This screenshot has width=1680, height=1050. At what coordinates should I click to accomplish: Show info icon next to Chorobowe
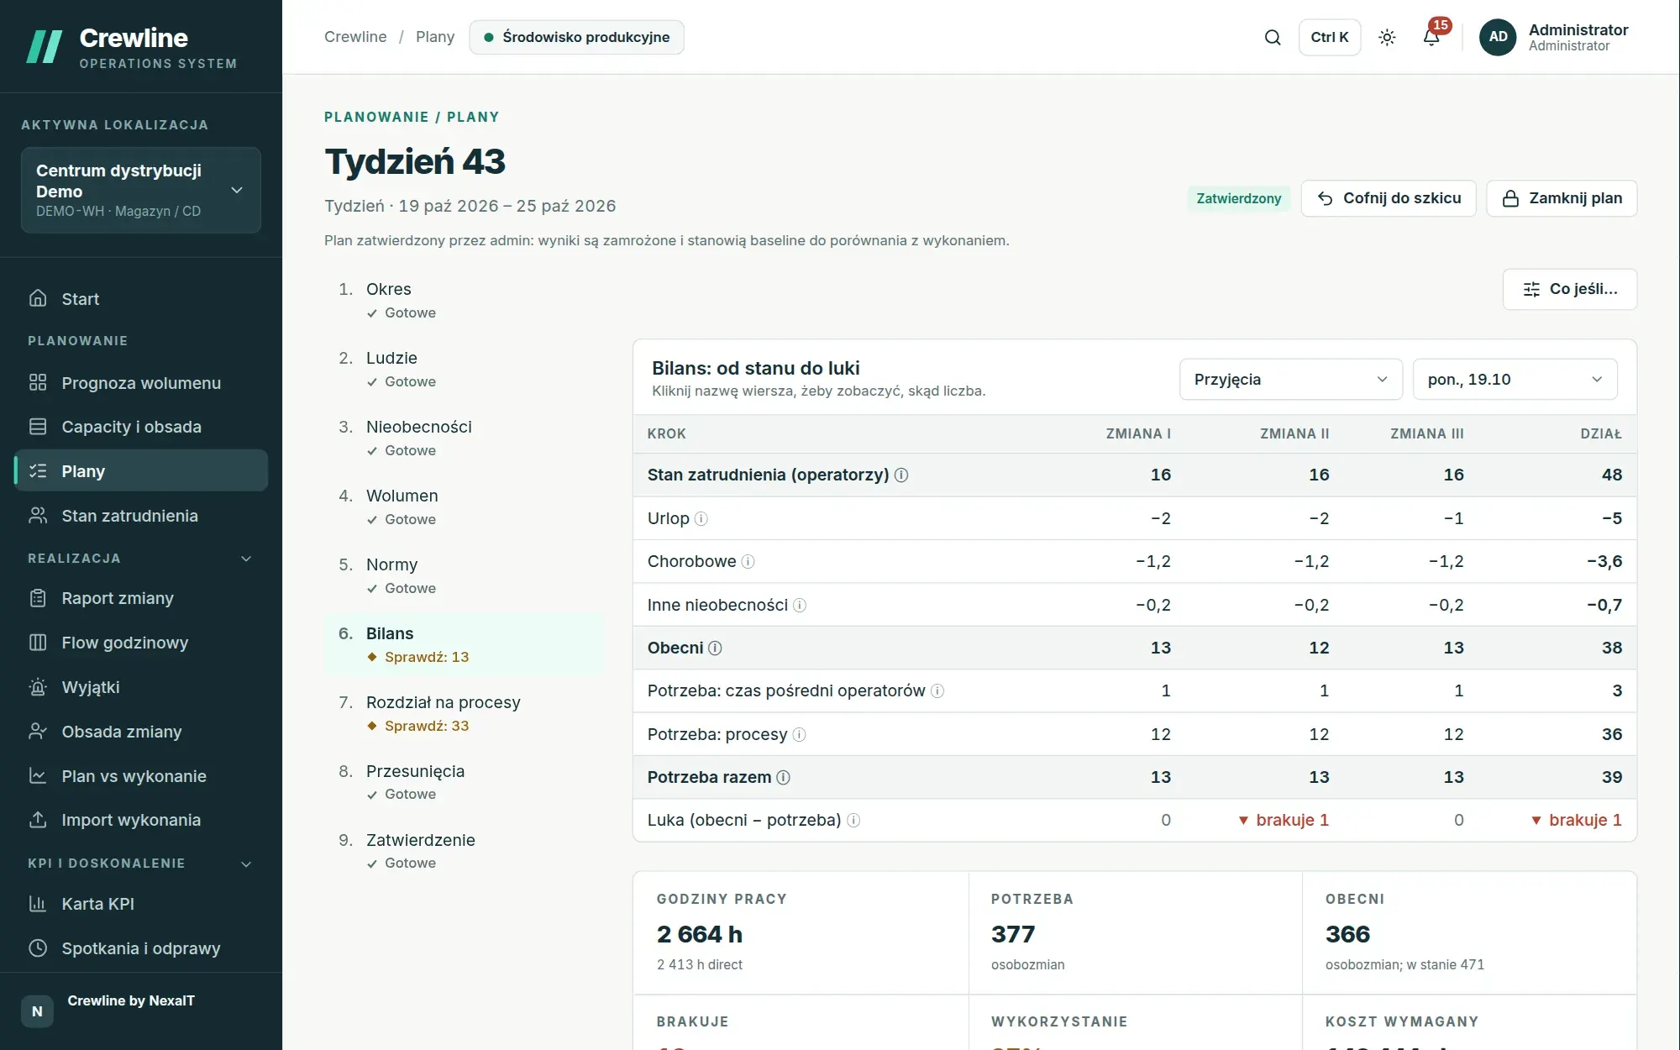coord(748,562)
